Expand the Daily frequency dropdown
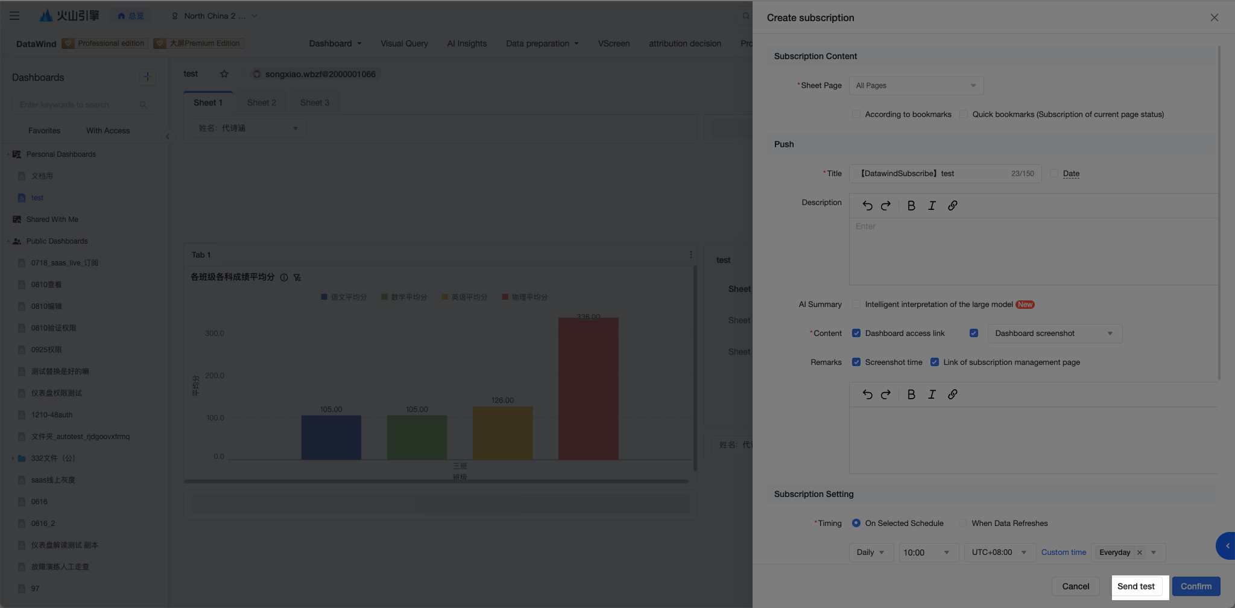This screenshot has height=608, width=1235. (x=871, y=553)
